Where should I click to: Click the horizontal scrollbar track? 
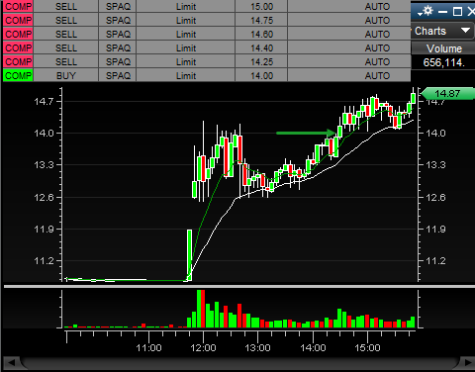239,362
